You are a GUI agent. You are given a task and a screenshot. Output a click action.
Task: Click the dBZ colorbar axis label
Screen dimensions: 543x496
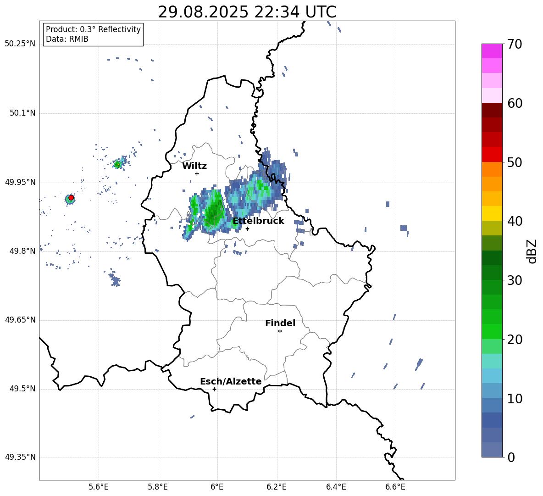click(x=532, y=251)
